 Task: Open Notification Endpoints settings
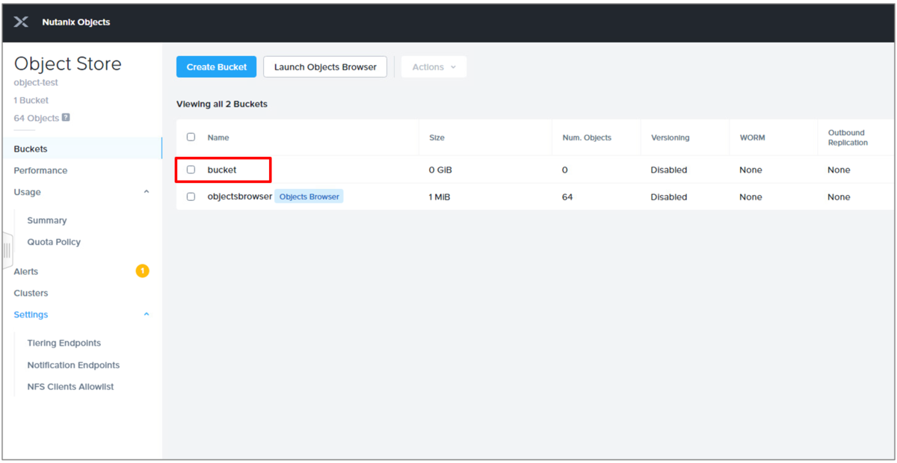click(x=73, y=365)
